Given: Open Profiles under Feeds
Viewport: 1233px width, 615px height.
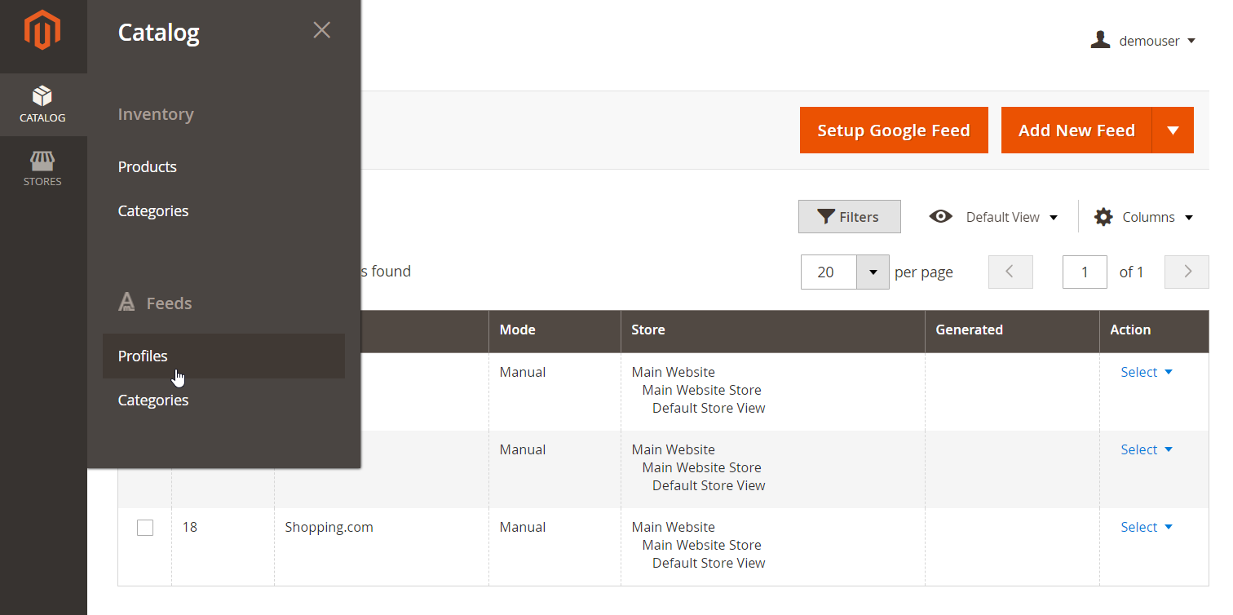Looking at the screenshot, I should 223,356.
